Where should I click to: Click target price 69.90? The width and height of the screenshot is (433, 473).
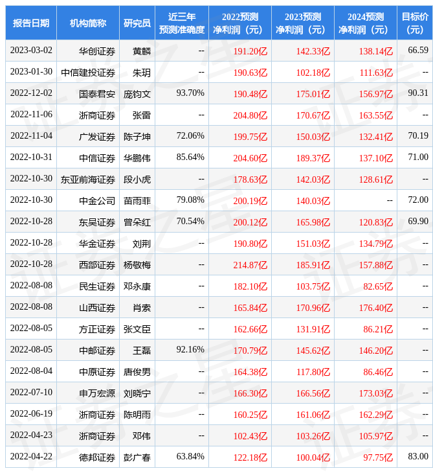418,221
